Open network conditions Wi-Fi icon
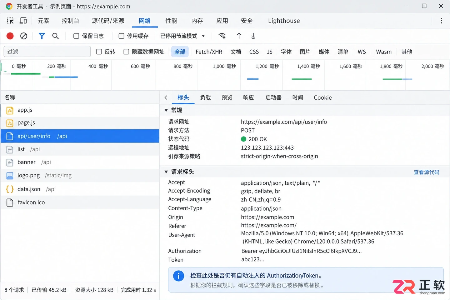The width and height of the screenshot is (450, 300). pyautogui.click(x=222, y=36)
